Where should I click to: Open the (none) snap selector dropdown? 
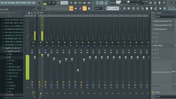98,9
